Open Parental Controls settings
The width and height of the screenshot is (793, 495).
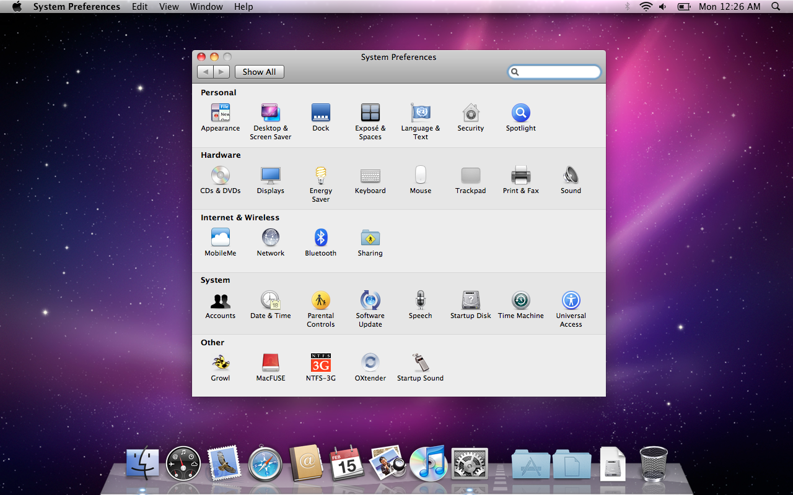320,301
